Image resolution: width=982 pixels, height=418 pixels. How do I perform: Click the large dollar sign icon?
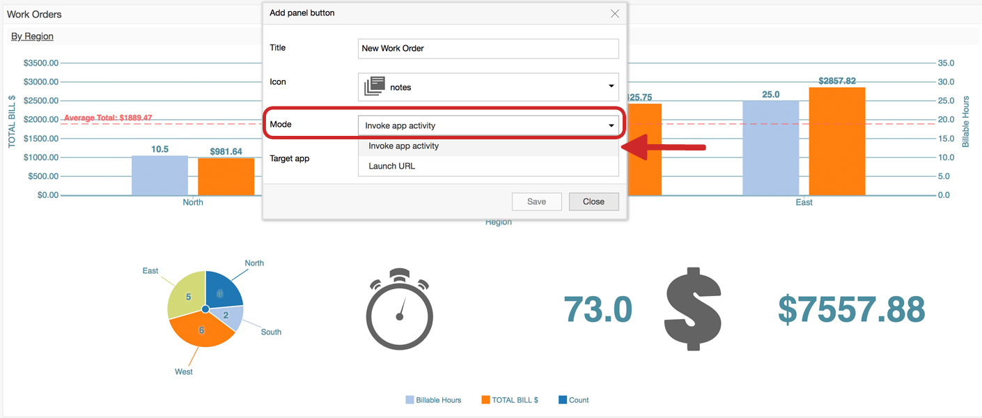click(692, 308)
